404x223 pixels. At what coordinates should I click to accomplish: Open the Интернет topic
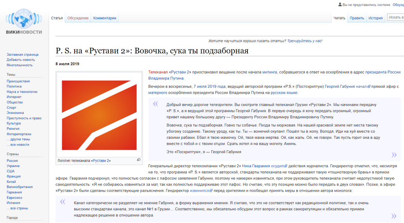tap(14, 97)
